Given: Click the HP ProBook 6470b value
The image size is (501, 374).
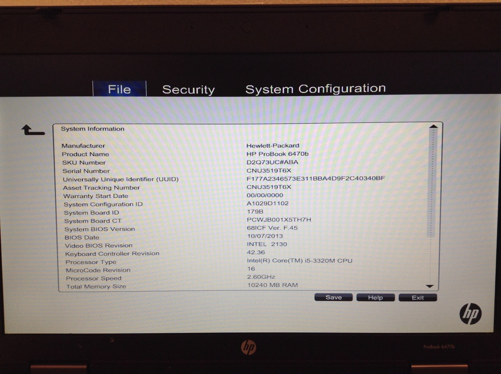Looking at the screenshot, I should point(277,154).
